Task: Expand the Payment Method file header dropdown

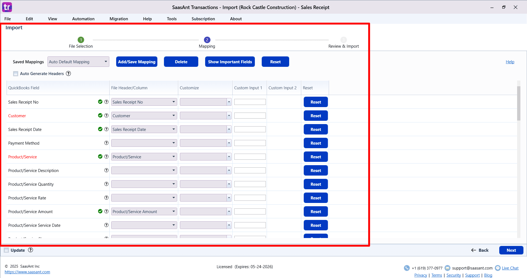Action: point(144,143)
